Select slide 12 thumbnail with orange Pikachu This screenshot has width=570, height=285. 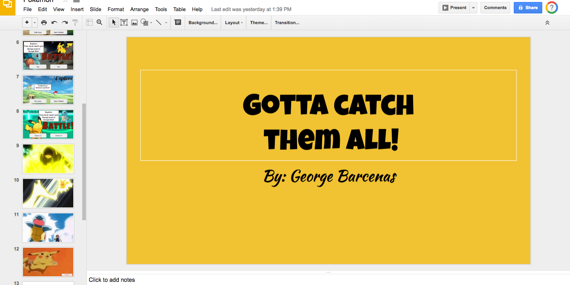pos(48,262)
